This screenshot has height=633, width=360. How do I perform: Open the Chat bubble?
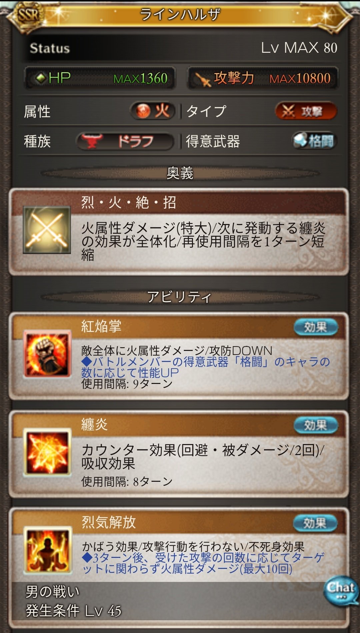click(x=341, y=590)
